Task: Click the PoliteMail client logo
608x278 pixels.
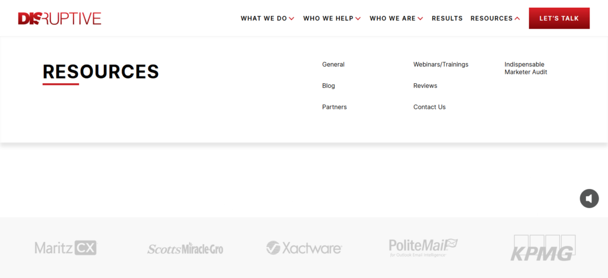Action: (x=423, y=248)
